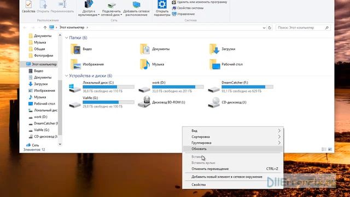Select CD-дисковод (J:) drive
350x197 pixels.
pos(227,102)
